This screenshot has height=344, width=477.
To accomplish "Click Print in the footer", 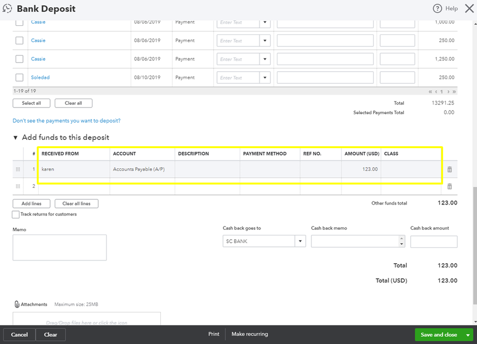I will click(x=213, y=334).
